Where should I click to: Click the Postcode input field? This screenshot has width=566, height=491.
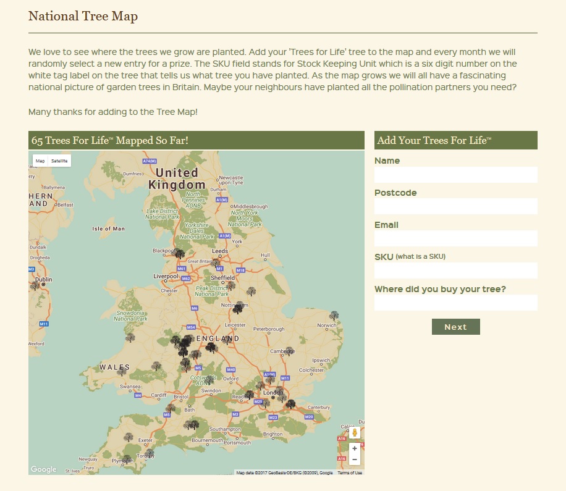click(455, 206)
